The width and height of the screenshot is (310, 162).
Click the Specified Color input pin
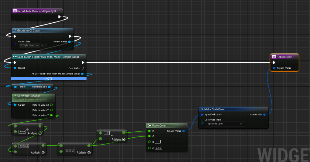point(202,114)
